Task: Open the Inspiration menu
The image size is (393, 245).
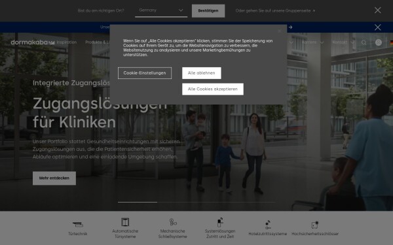Action: [x=67, y=42]
